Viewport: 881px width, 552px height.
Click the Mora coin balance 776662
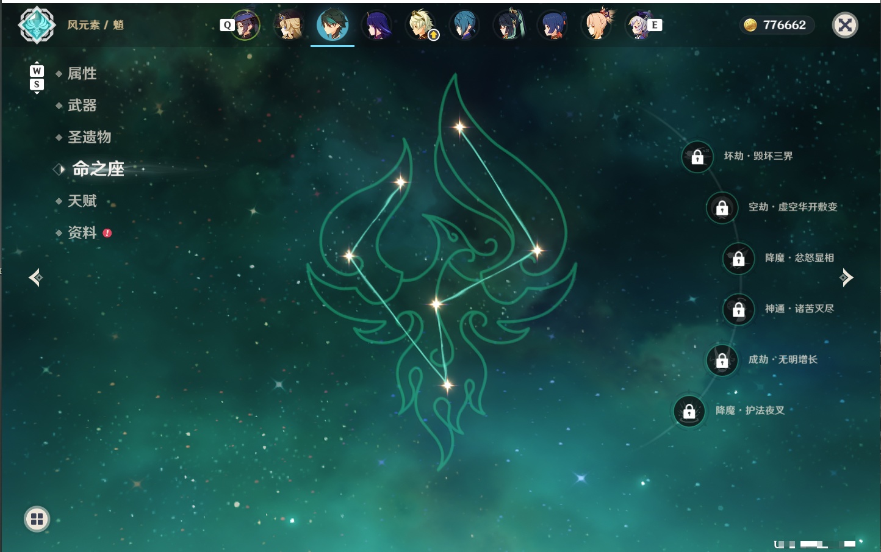click(777, 25)
